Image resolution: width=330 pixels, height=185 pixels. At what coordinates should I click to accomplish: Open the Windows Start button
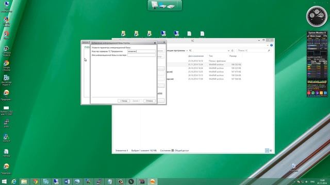(4, 181)
